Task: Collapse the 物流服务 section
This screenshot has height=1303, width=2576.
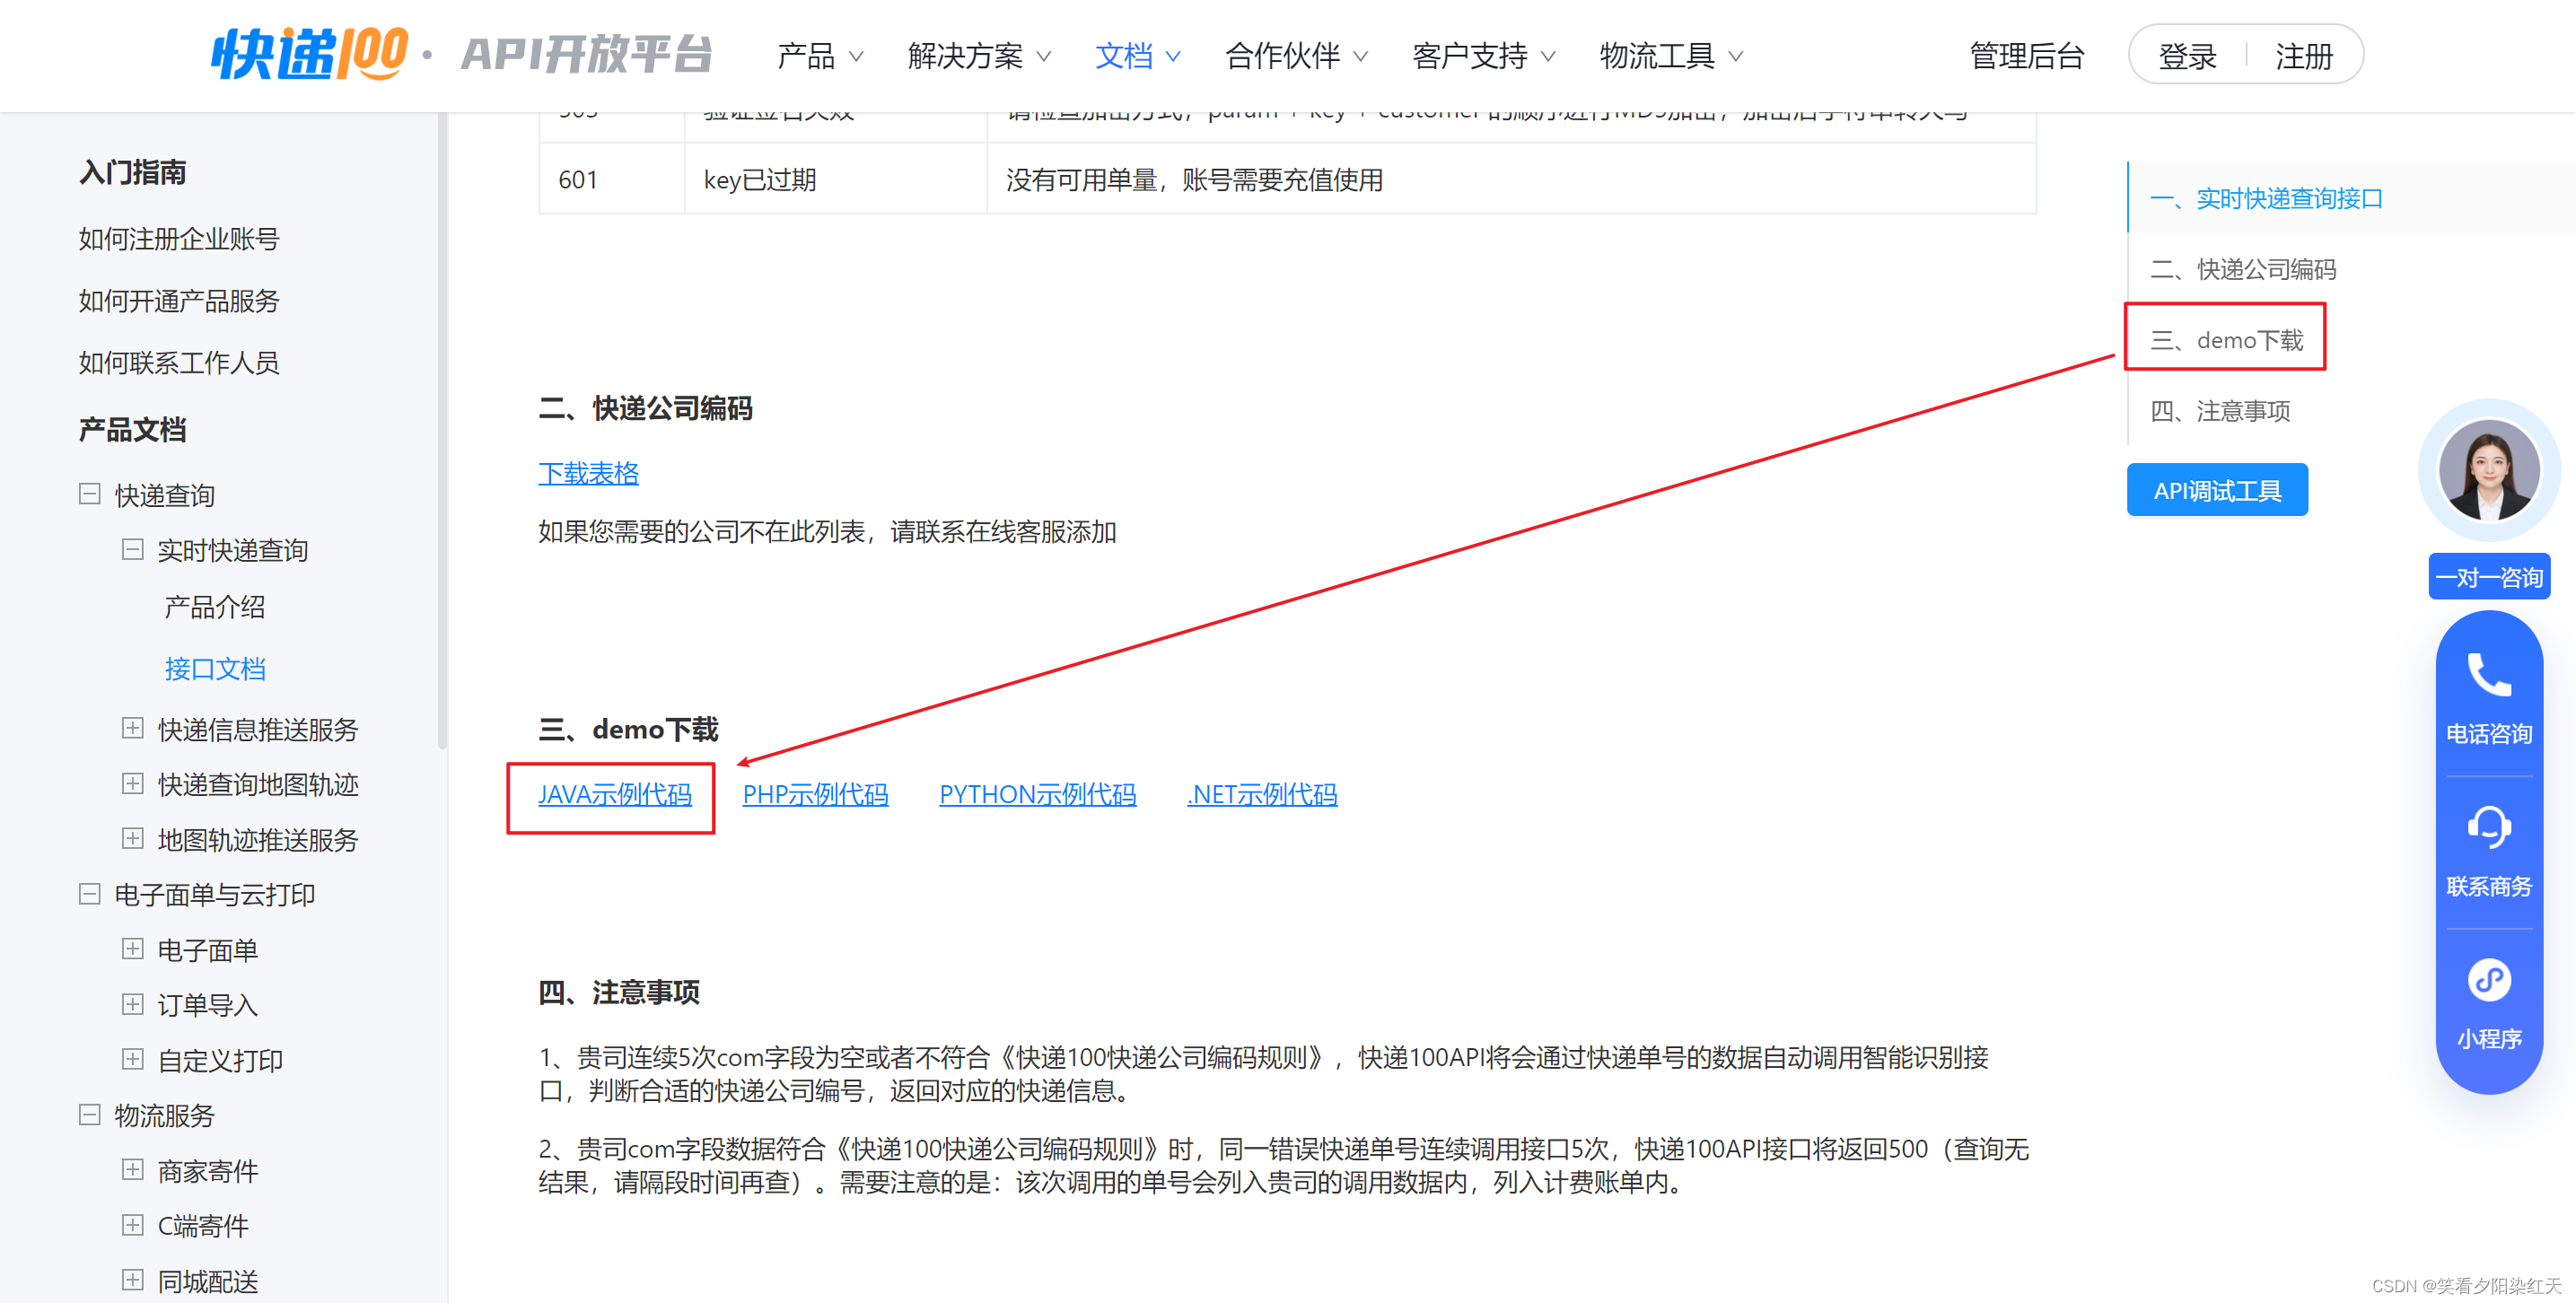Action: [90, 1114]
